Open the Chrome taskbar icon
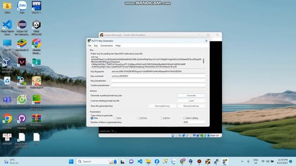Viewport: 296px width, 166px height. 182,161
